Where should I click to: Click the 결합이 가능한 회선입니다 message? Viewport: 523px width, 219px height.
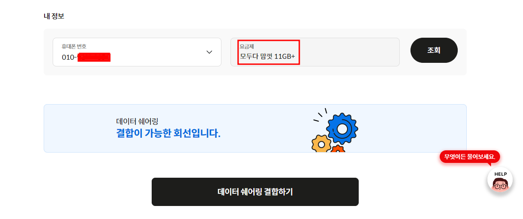click(x=168, y=133)
